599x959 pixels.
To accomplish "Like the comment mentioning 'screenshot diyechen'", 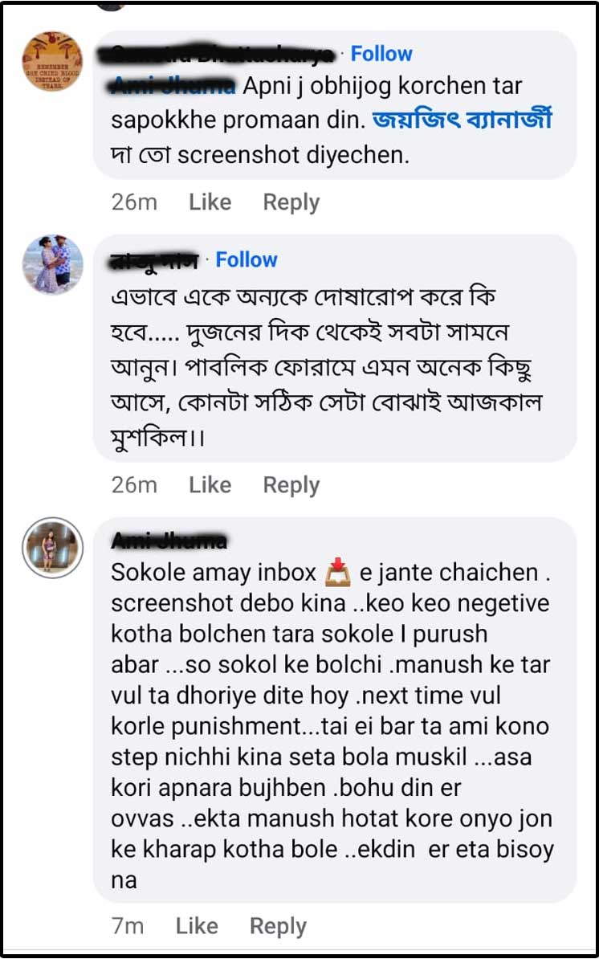I will pyautogui.click(x=210, y=202).
